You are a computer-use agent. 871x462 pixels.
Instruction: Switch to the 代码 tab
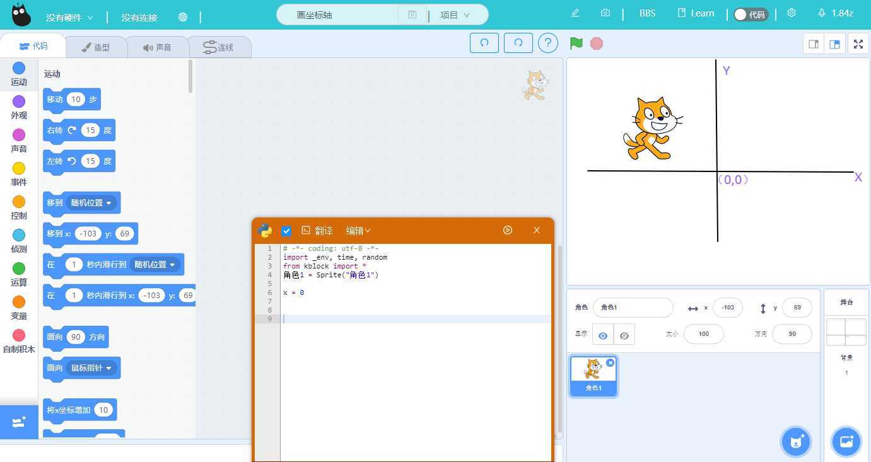click(x=33, y=45)
